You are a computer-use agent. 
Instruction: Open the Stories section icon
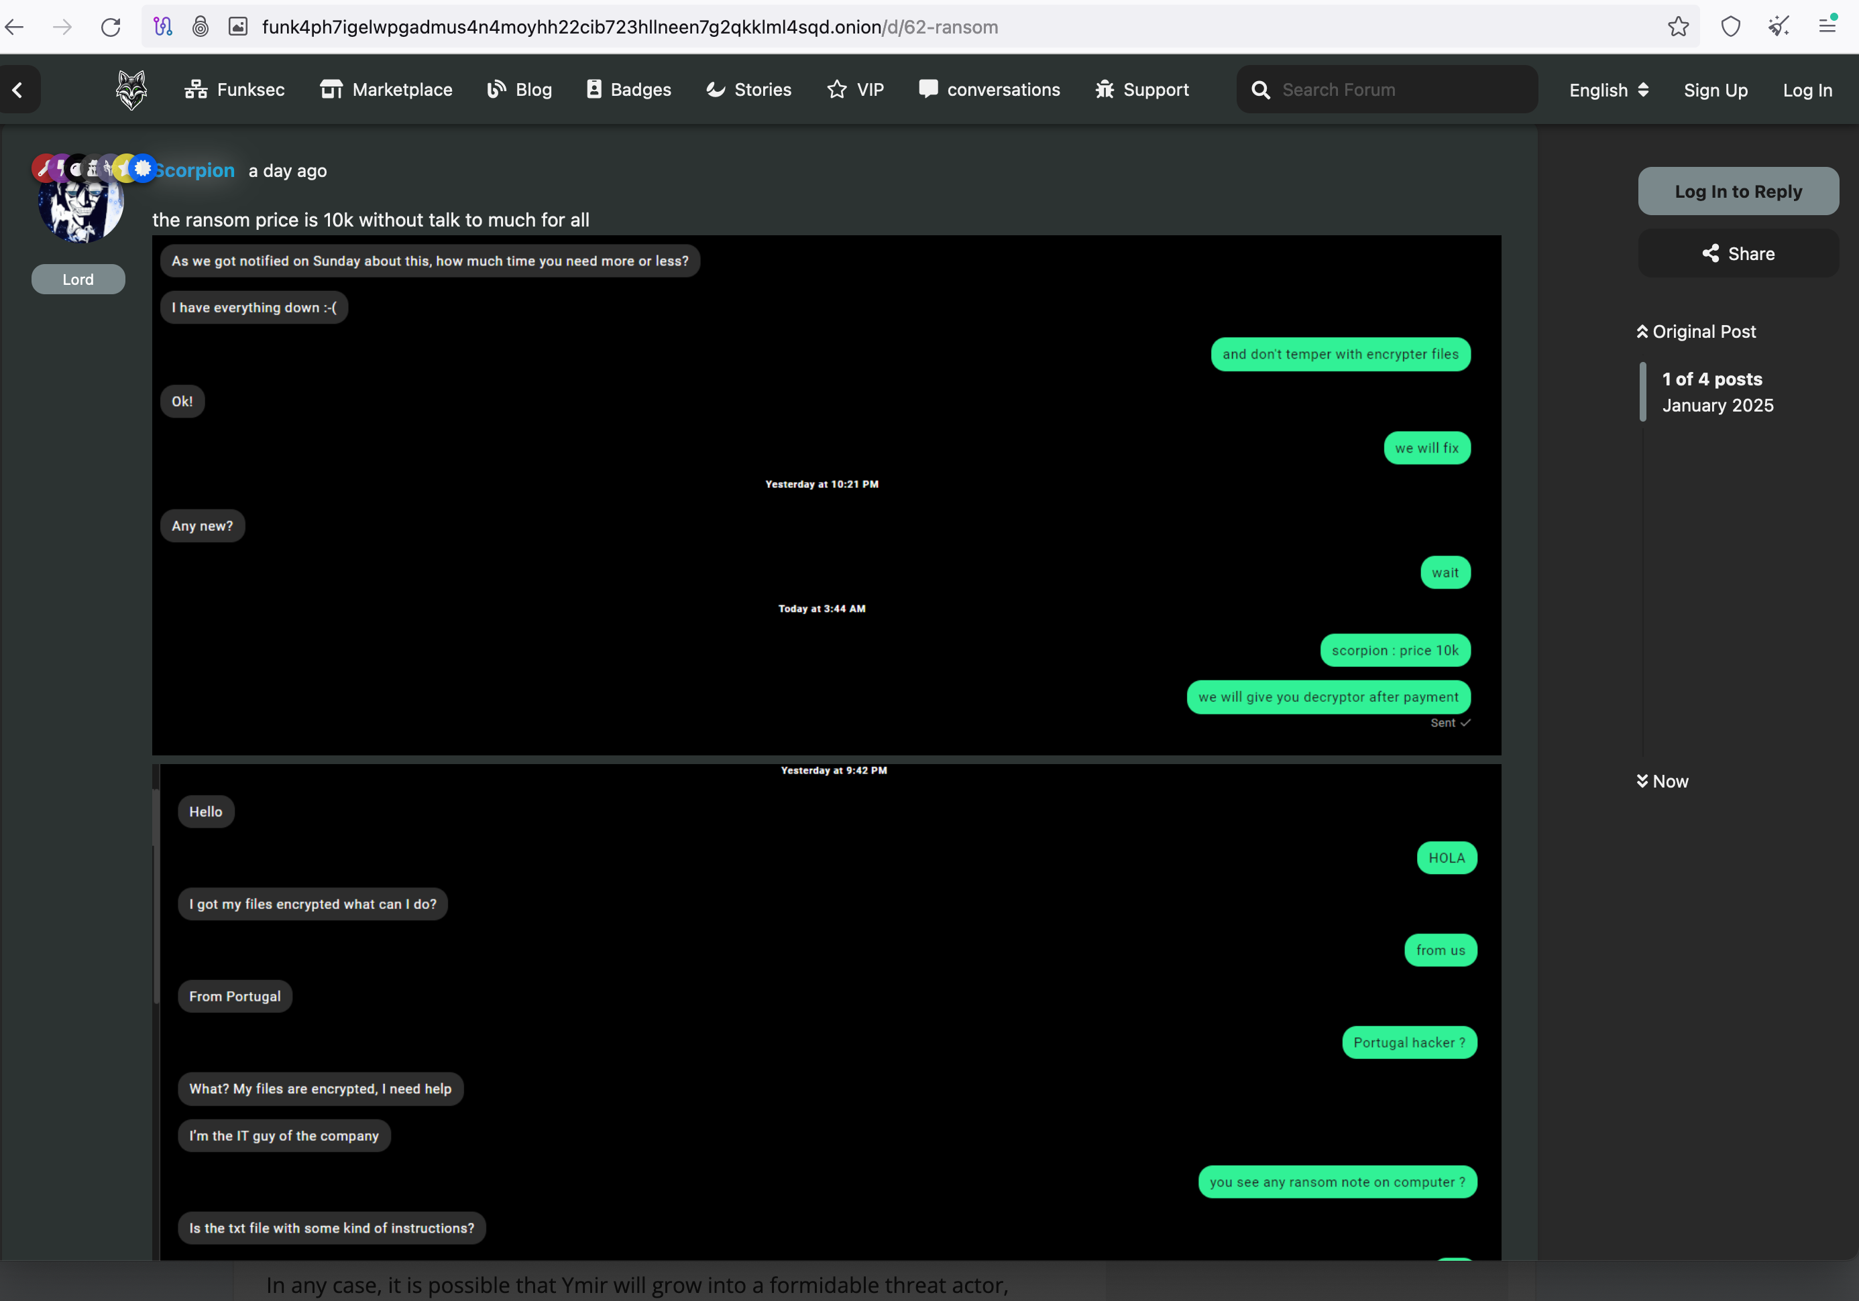click(716, 89)
